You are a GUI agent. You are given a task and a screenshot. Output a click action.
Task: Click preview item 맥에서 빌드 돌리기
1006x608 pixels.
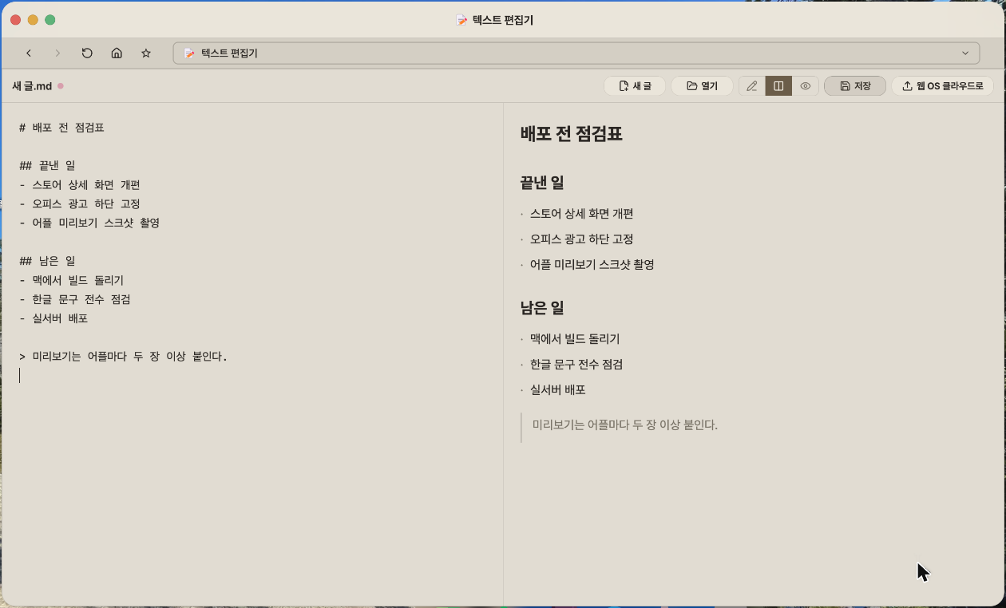575,339
